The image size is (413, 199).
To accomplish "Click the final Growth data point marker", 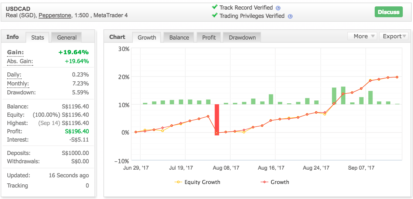I will pos(397,77).
